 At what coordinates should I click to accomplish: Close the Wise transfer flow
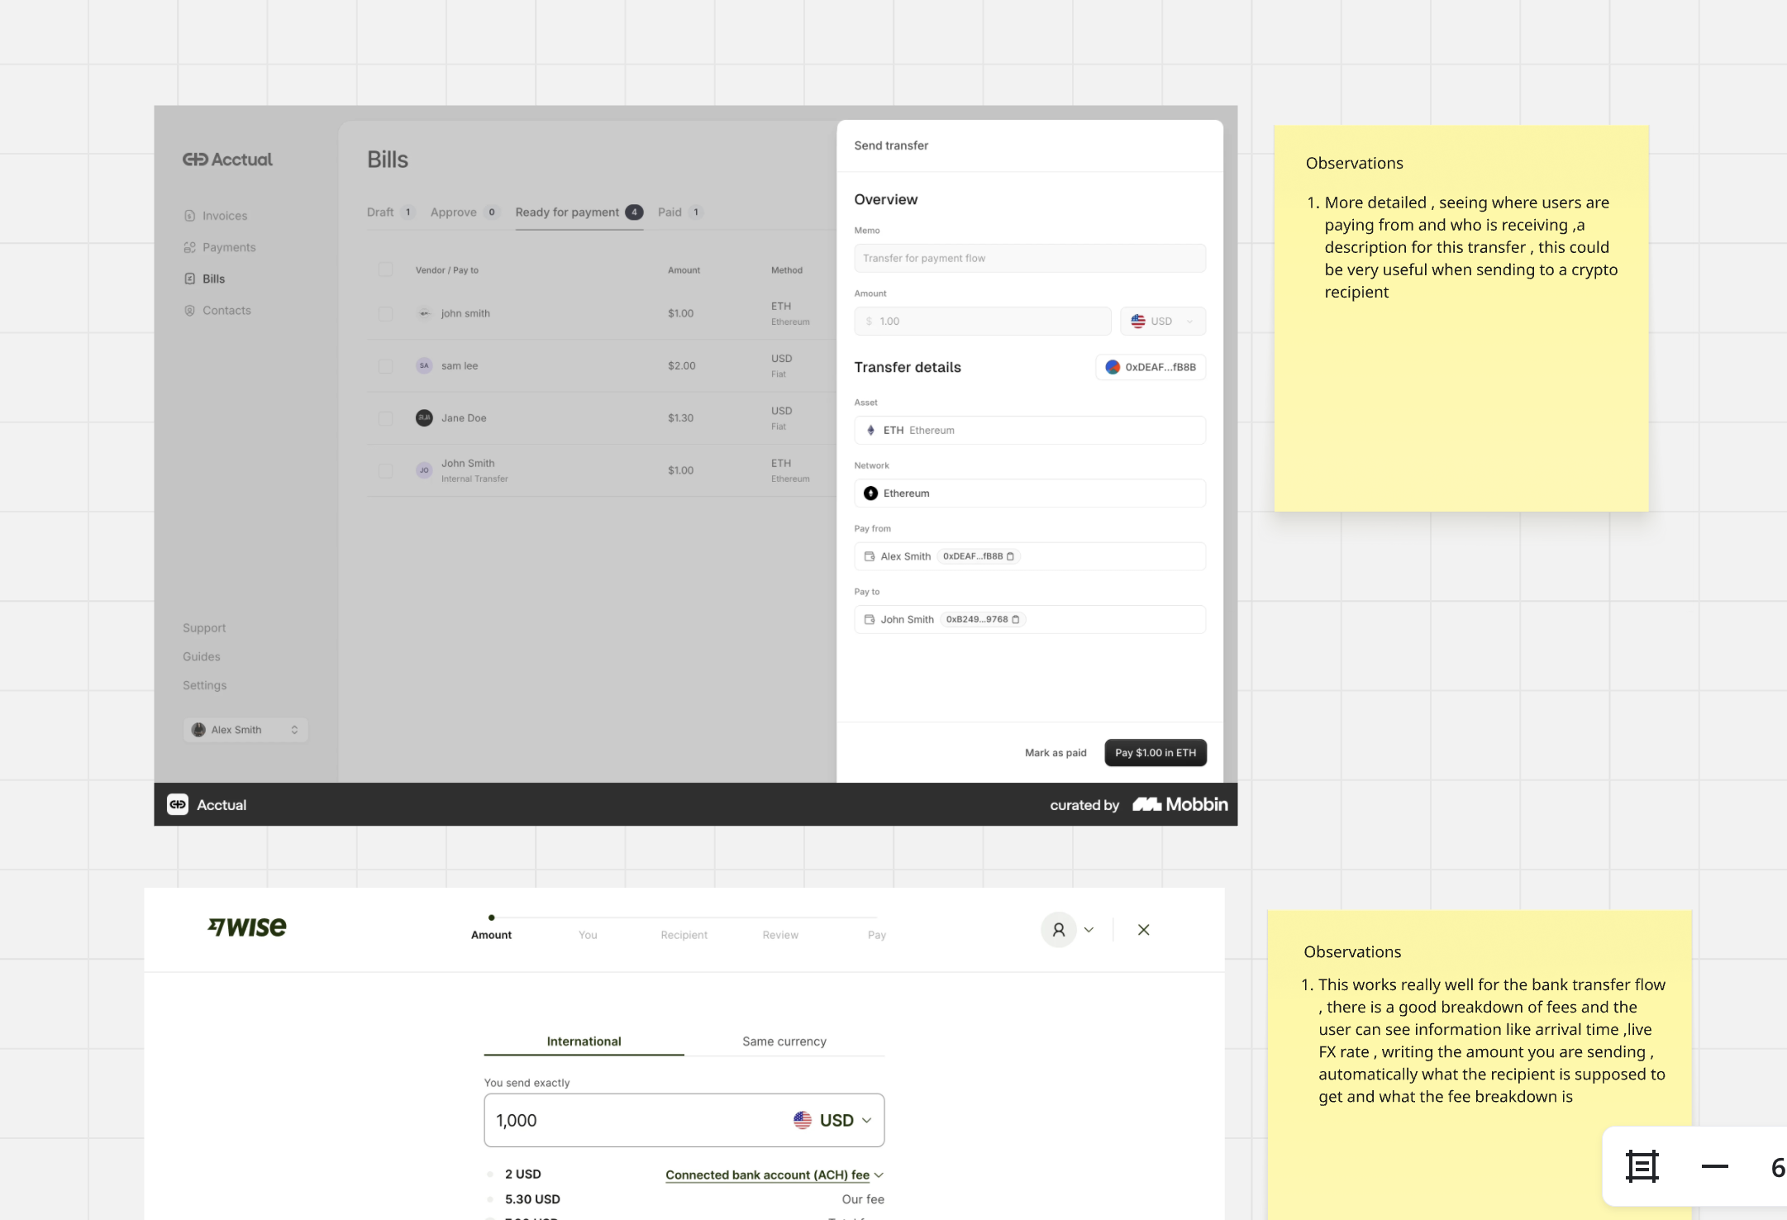coord(1143,930)
